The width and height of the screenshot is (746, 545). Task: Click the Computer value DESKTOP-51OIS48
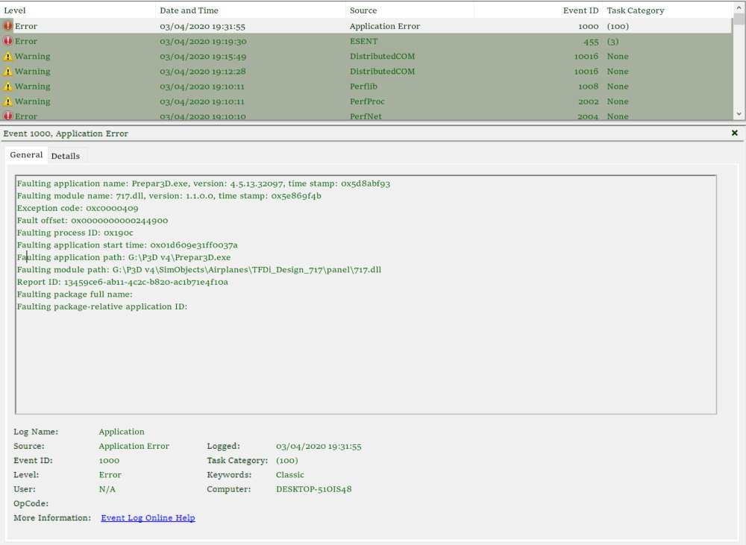tap(313, 489)
